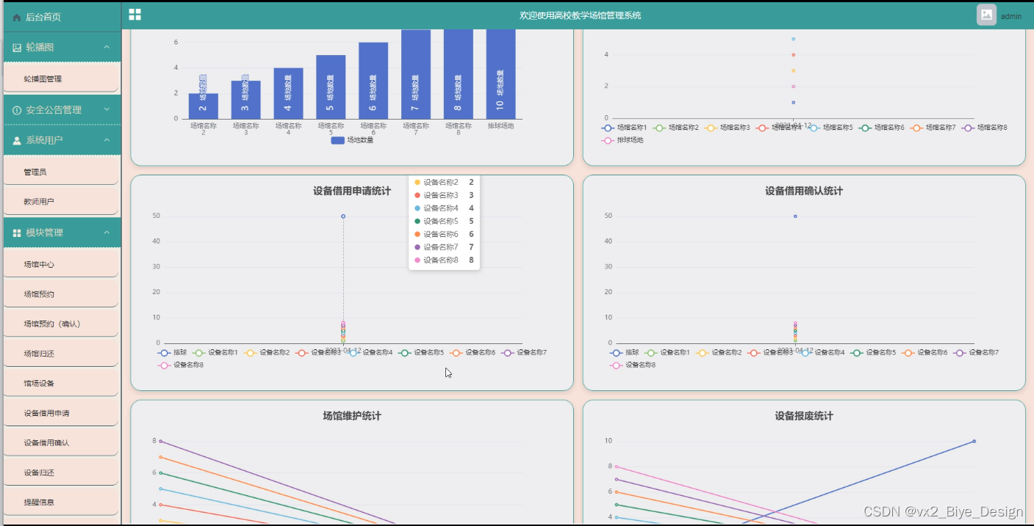Toggle 场馆名称5 legend series

tap(830, 128)
